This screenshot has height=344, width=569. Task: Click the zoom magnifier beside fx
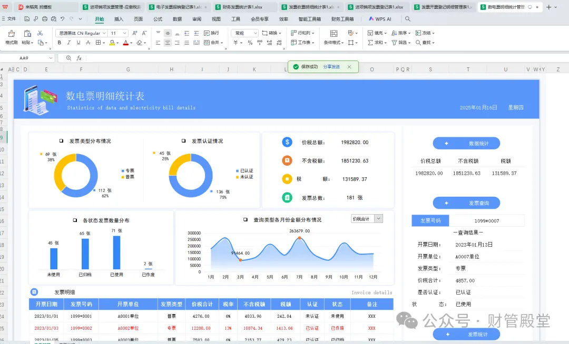(68, 58)
